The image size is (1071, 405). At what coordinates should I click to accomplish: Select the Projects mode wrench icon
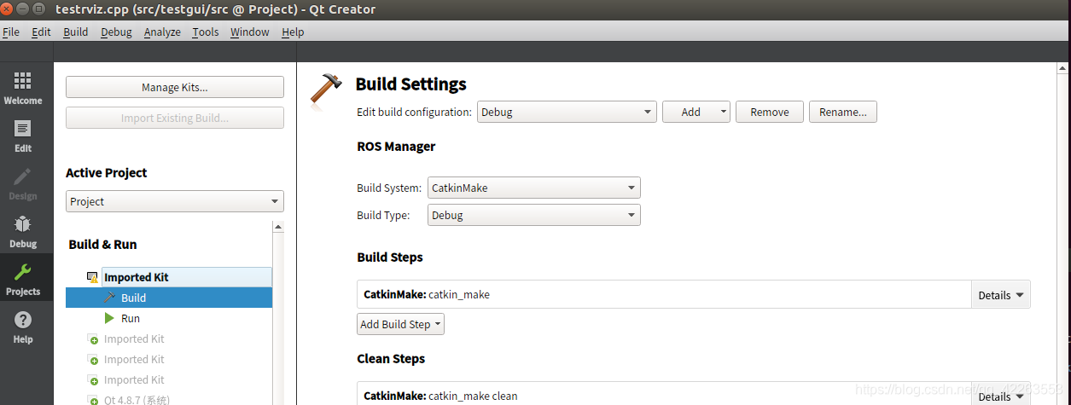(x=23, y=273)
